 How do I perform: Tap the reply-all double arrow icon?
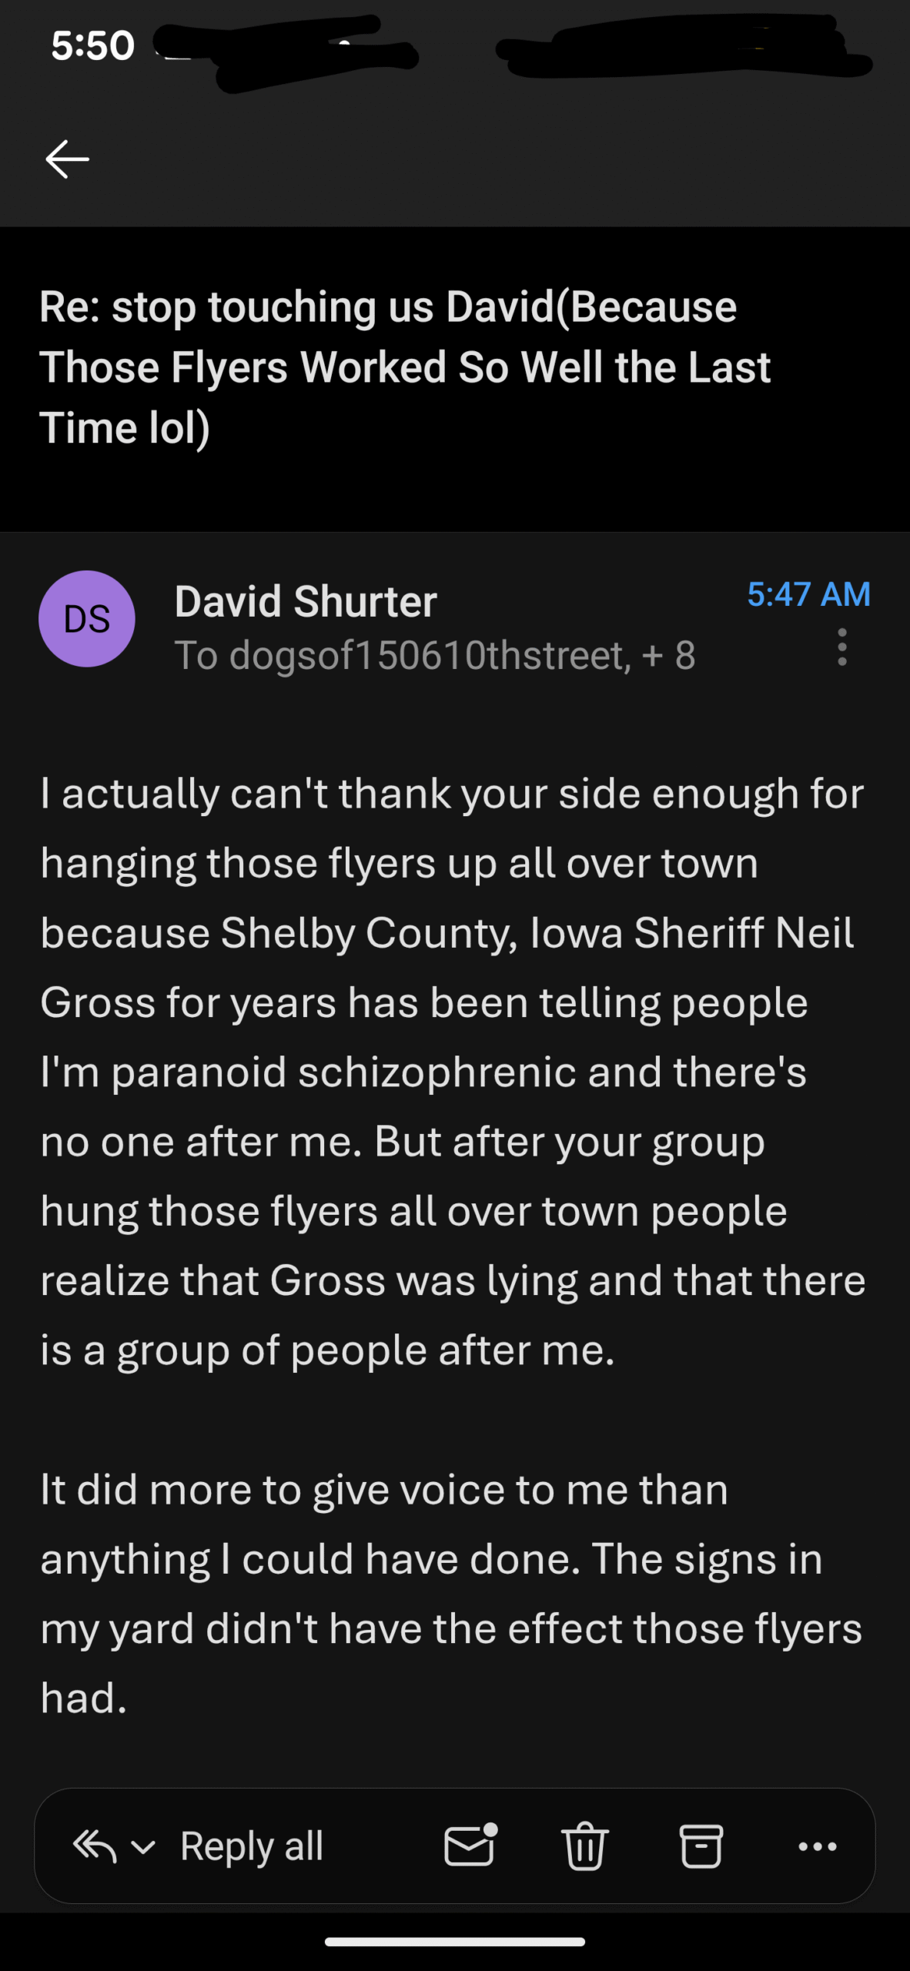[x=95, y=1846]
